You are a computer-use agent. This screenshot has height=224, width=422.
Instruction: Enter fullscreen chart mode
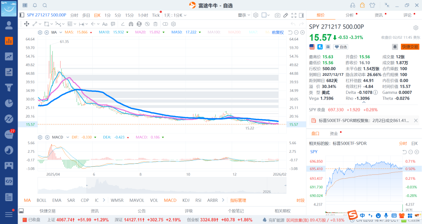coord(293,15)
